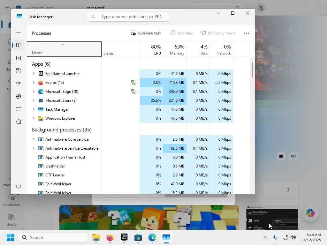Click the Copilot icon in Microsoft Store
Viewport: 327px width, 245px height.
310,213
